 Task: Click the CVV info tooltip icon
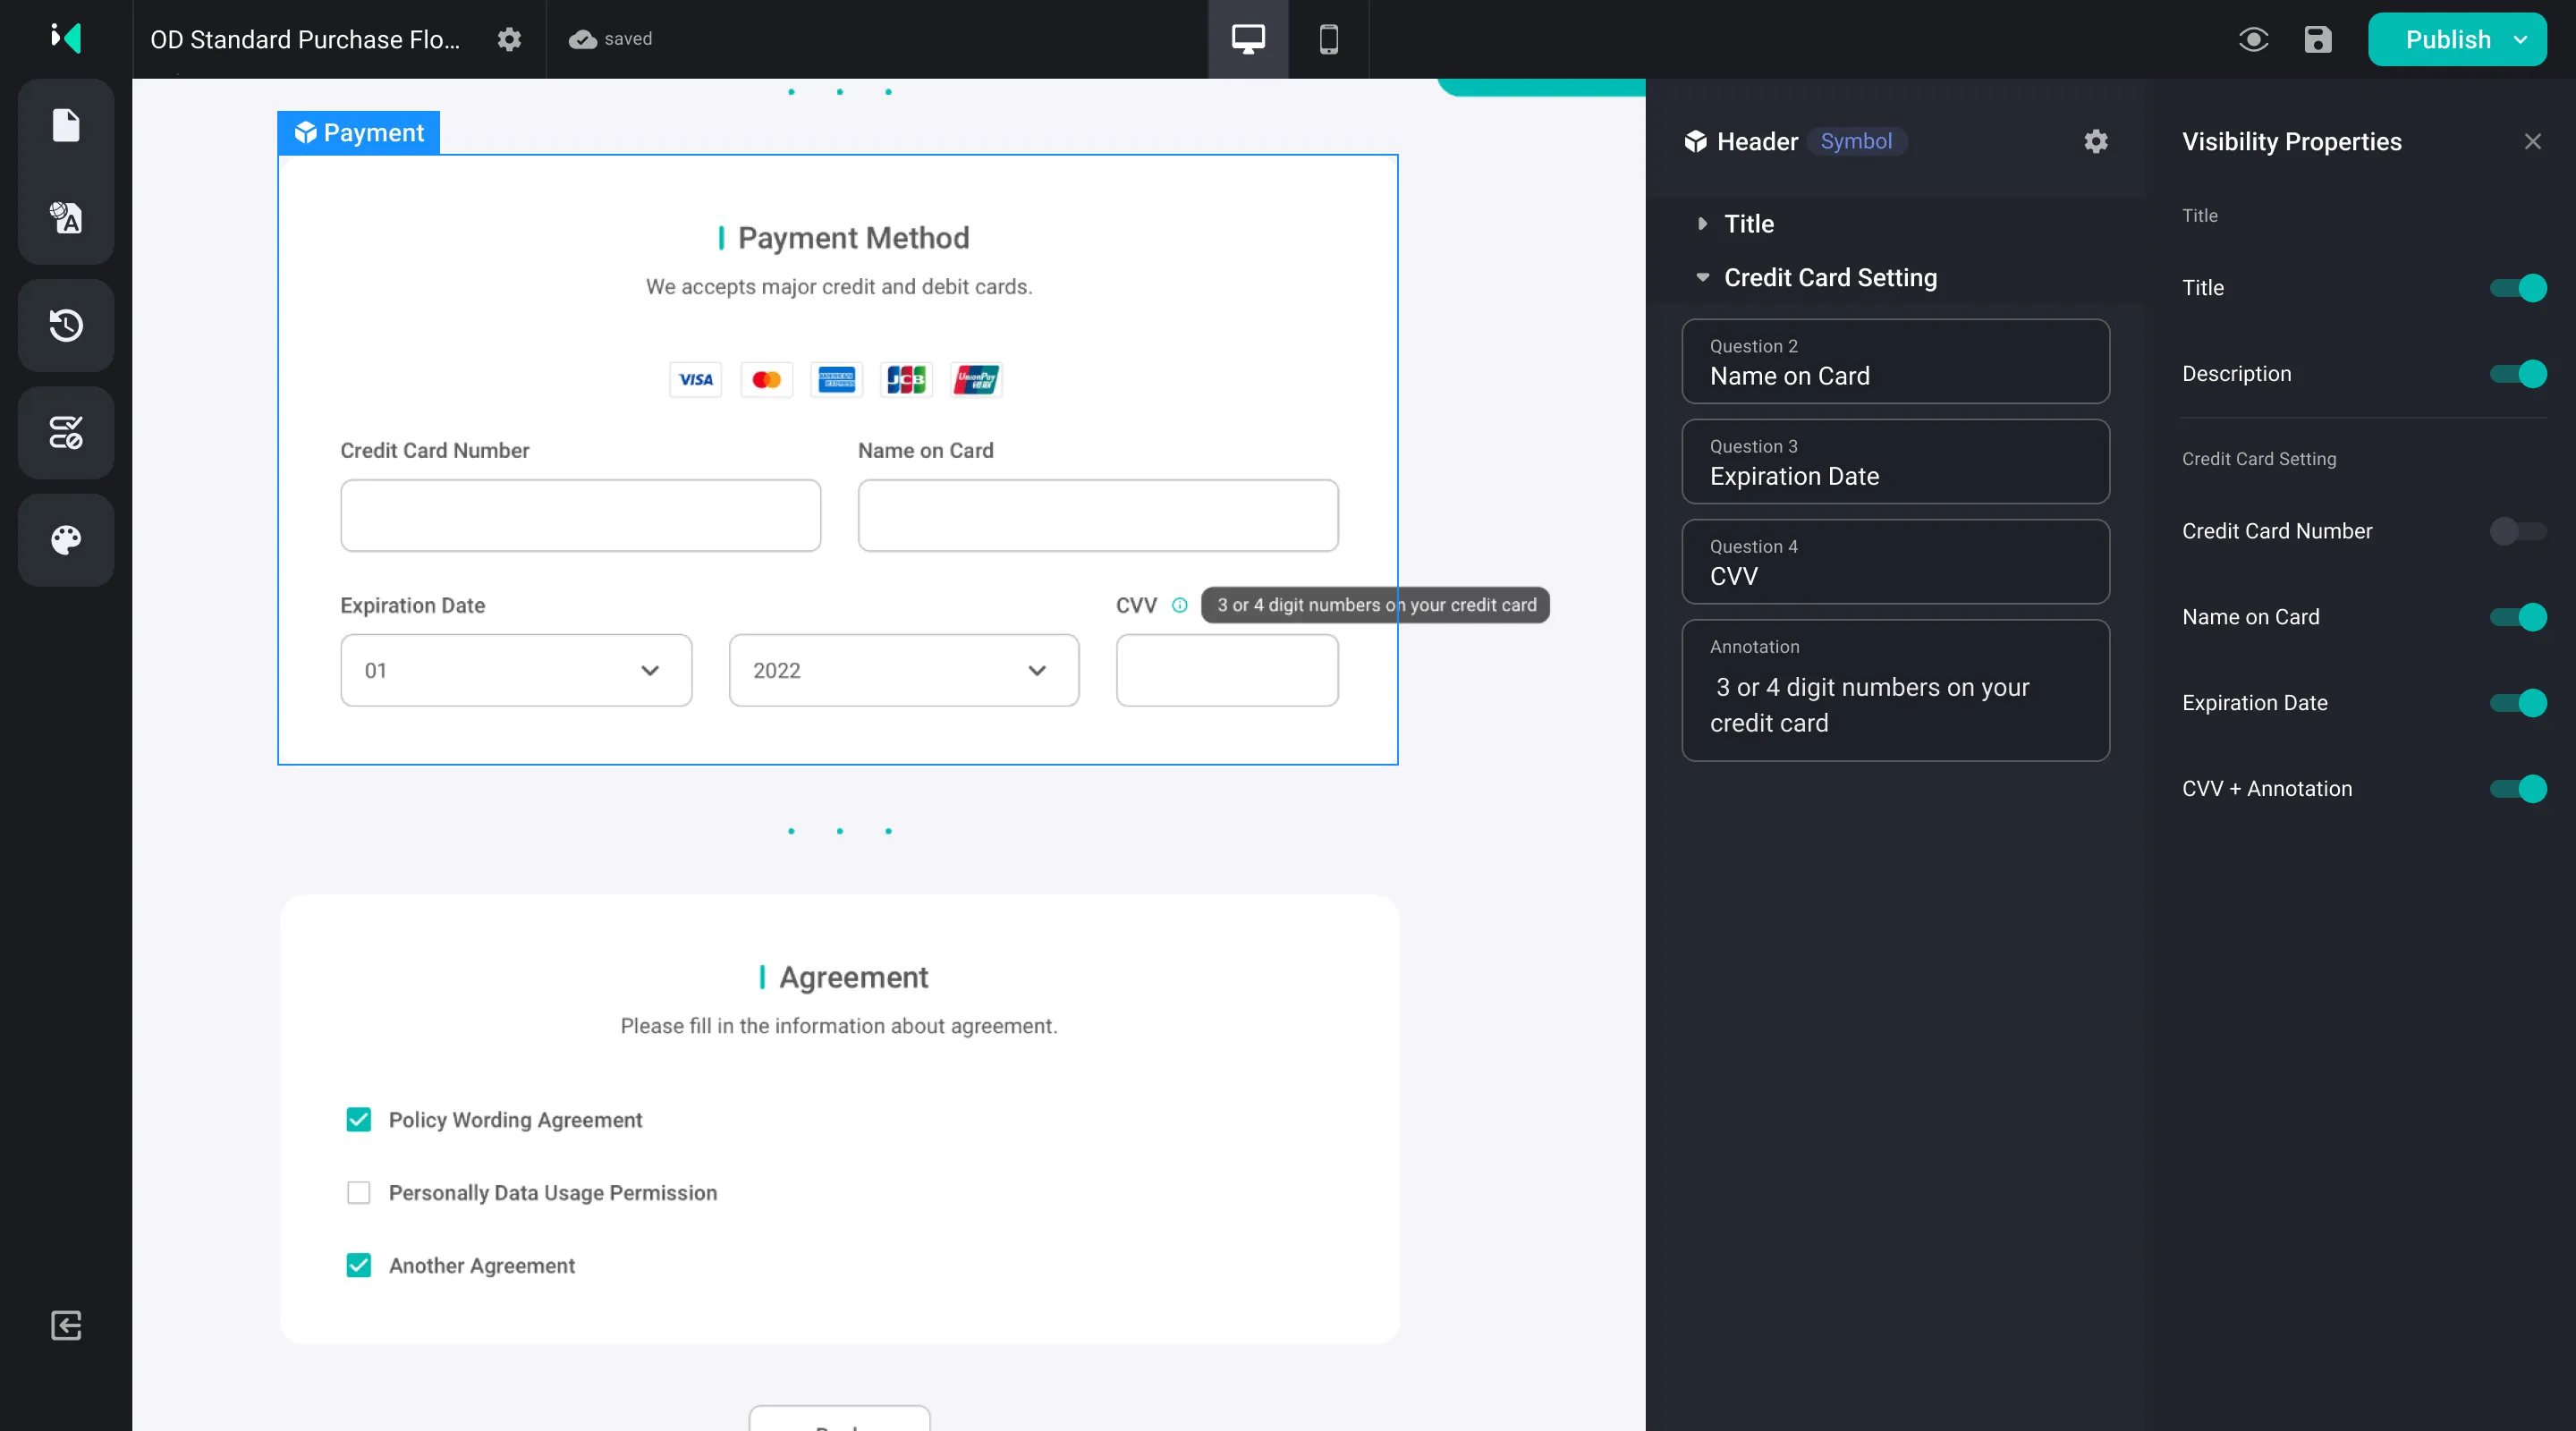click(x=1180, y=605)
